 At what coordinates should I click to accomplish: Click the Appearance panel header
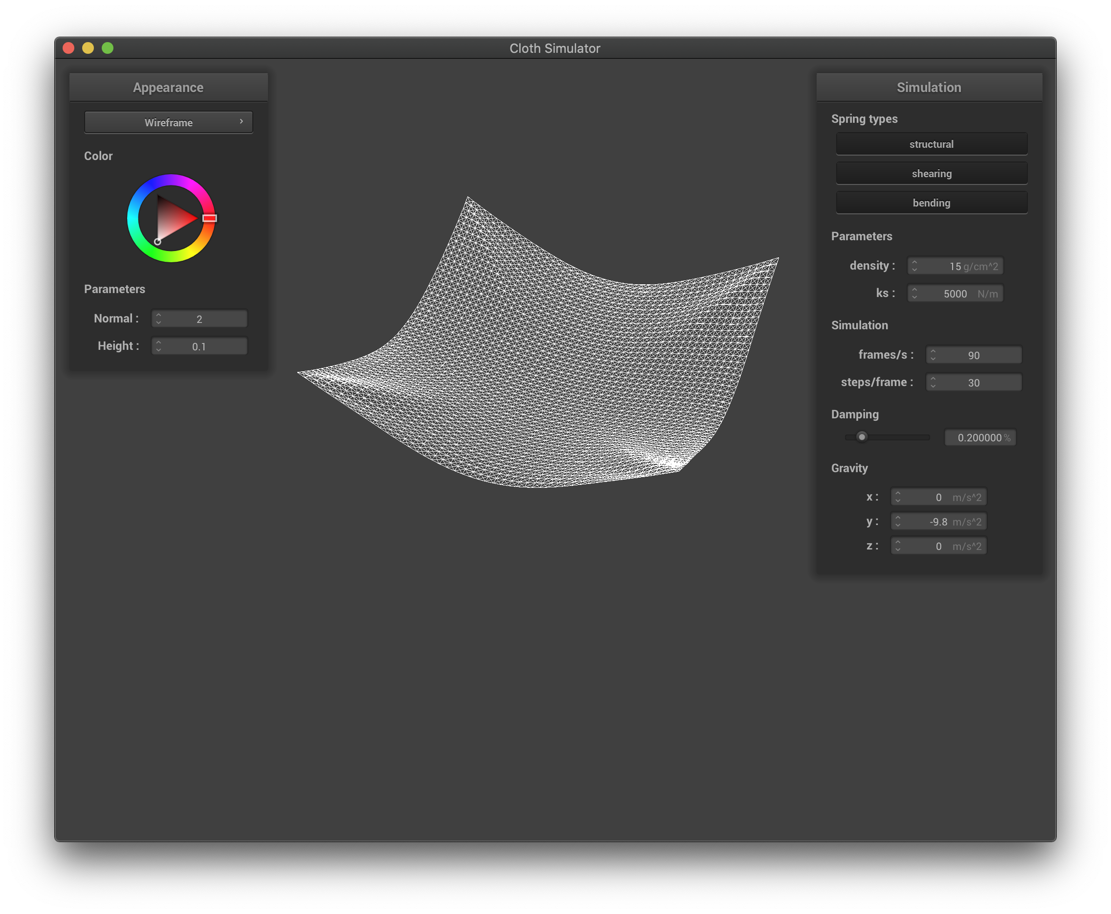168,88
